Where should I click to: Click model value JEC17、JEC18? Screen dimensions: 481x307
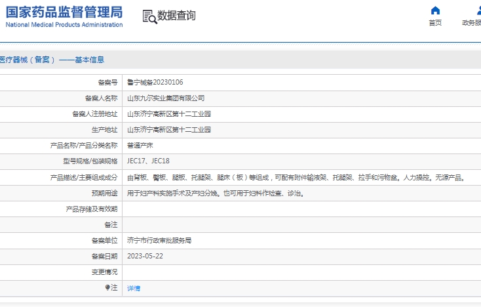[148, 161]
